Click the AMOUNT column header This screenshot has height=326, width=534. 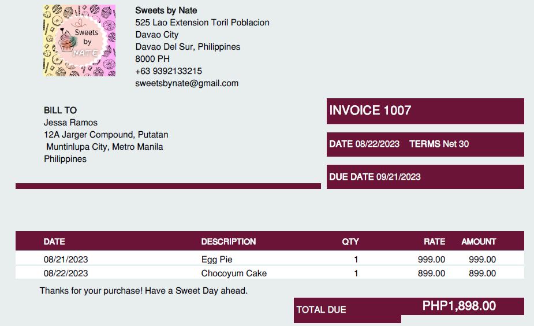(x=479, y=242)
